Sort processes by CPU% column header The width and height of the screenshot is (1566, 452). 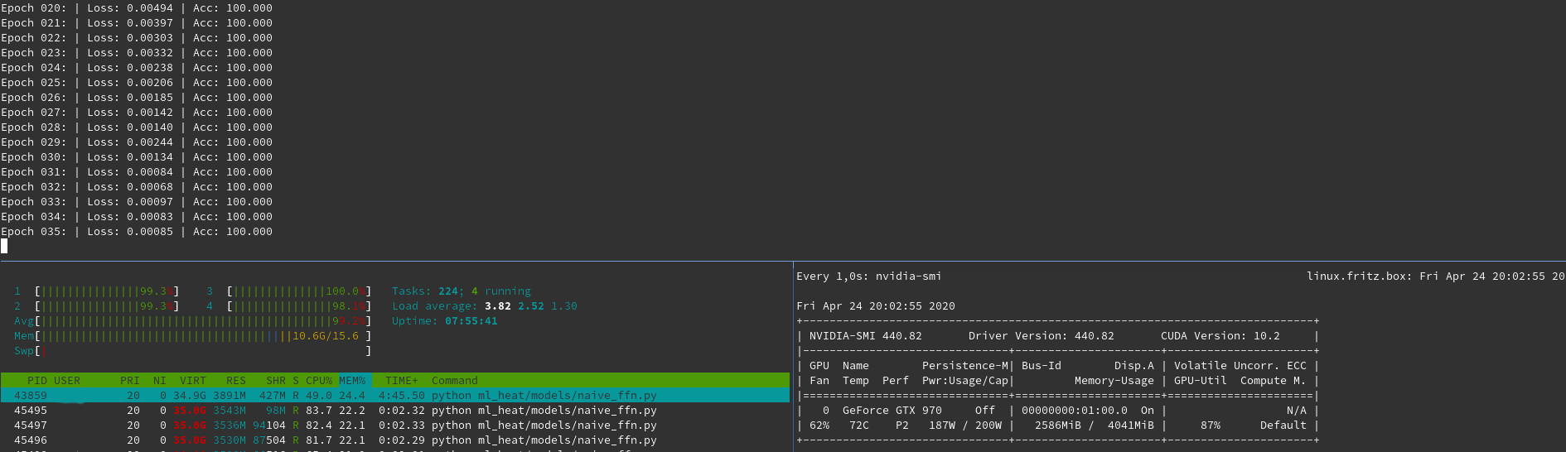318,381
